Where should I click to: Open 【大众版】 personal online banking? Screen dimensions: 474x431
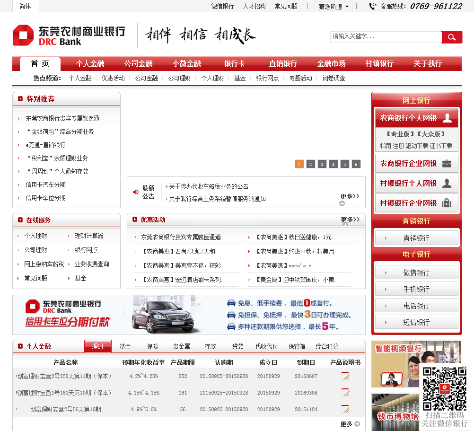tap(431, 134)
